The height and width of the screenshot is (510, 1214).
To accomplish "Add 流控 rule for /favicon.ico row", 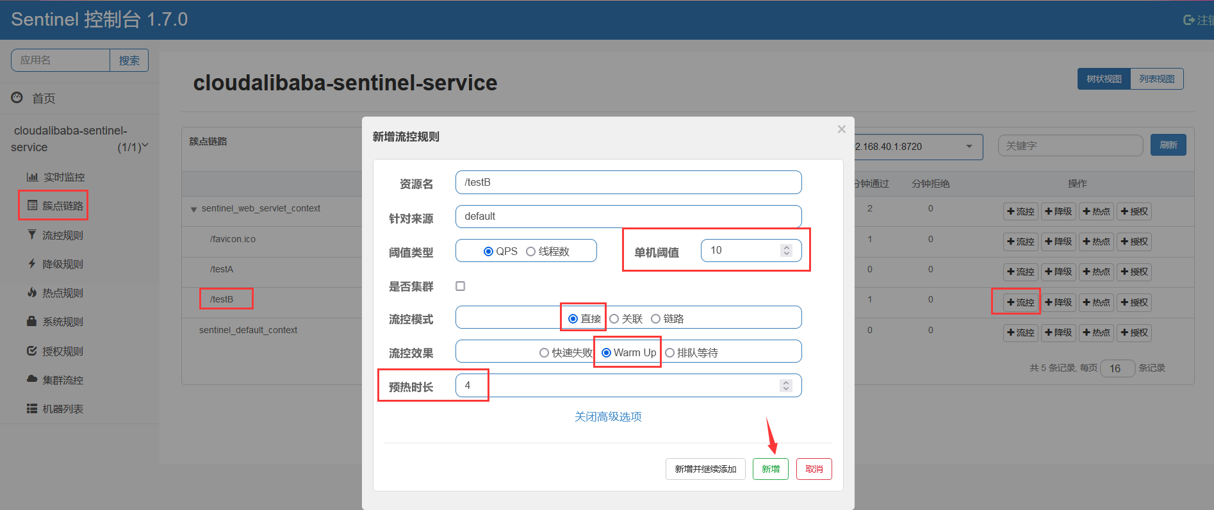I will 1021,242.
